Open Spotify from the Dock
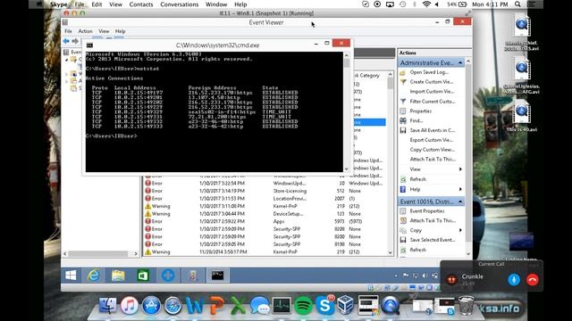572x321 pixels. [303, 305]
